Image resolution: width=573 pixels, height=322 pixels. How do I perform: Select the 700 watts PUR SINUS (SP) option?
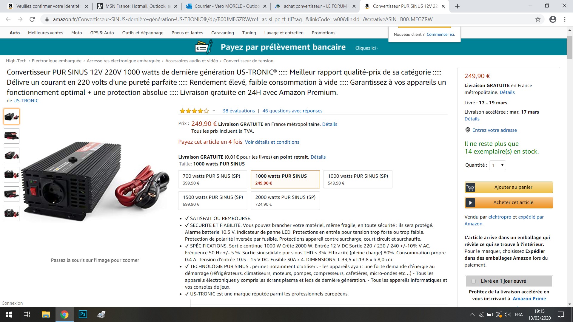coord(212,179)
